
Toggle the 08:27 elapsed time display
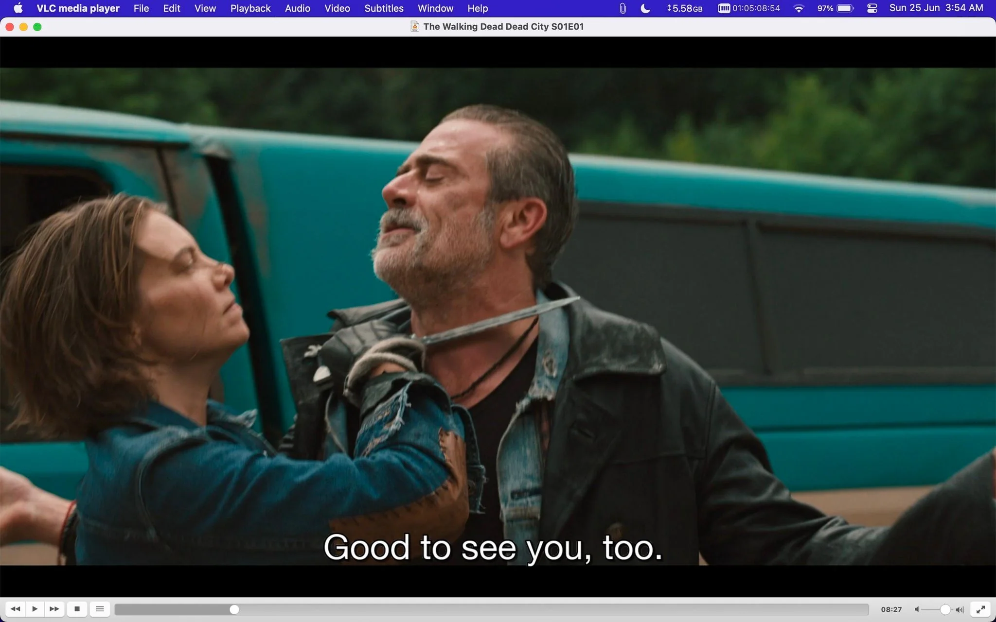[x=891, y=609]
